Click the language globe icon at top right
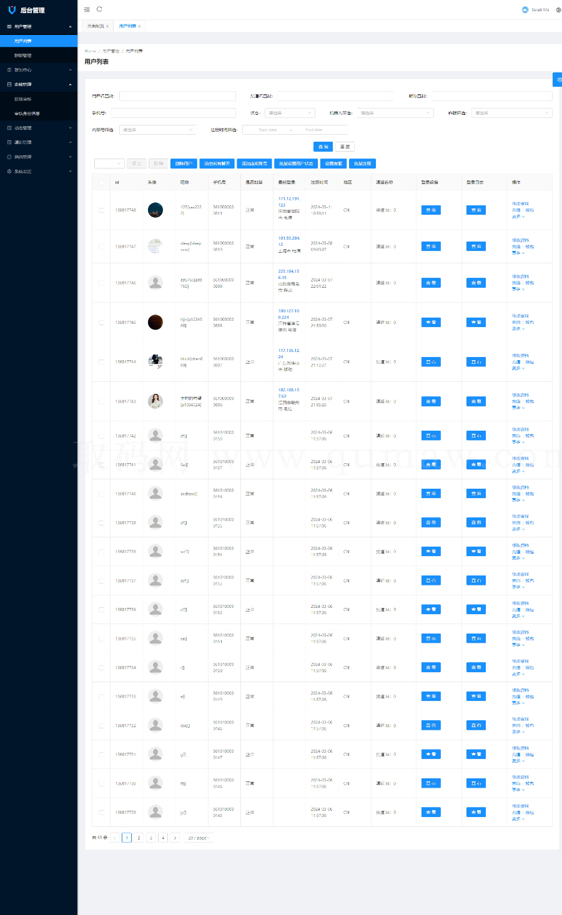 coord(558,10)
